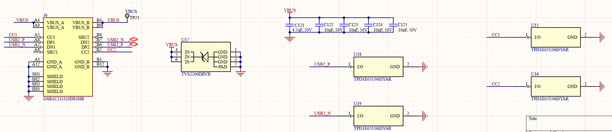Click the TVS diode symbol inside U17
The height and width of the screenshot is (132, 612).
205,57
